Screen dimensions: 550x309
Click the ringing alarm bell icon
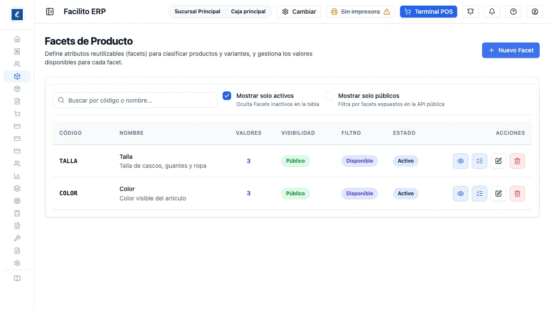[471, 12]
